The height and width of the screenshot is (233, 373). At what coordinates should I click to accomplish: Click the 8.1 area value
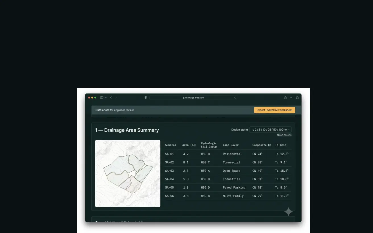coord(186,162)
